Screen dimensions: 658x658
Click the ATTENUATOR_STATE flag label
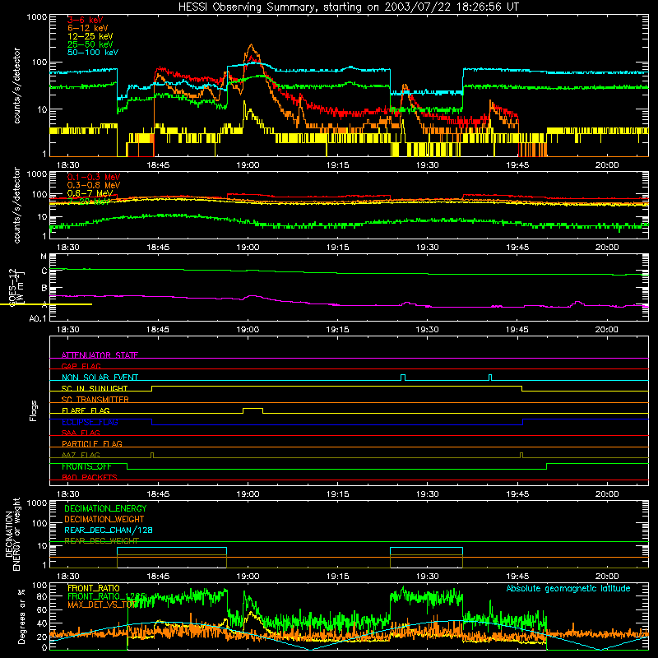[x=100, y=355]
